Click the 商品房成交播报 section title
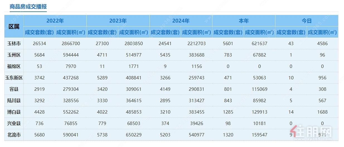 point(28,7)
